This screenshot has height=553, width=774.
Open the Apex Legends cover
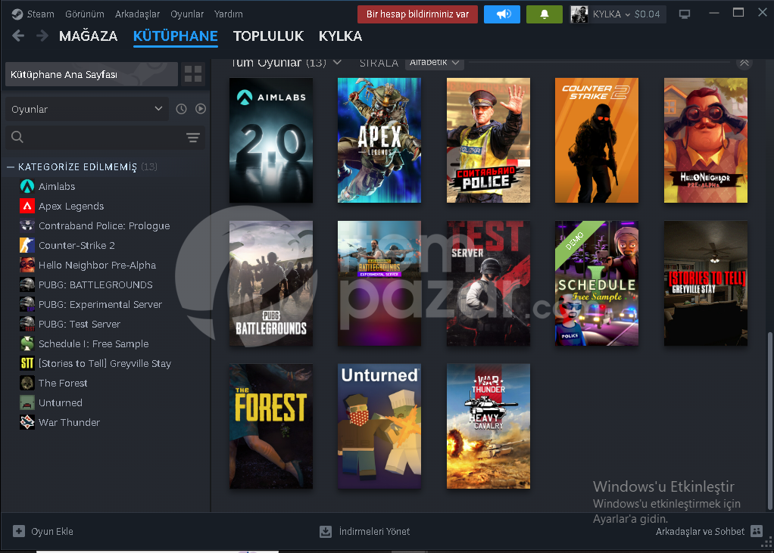[379, 140]
